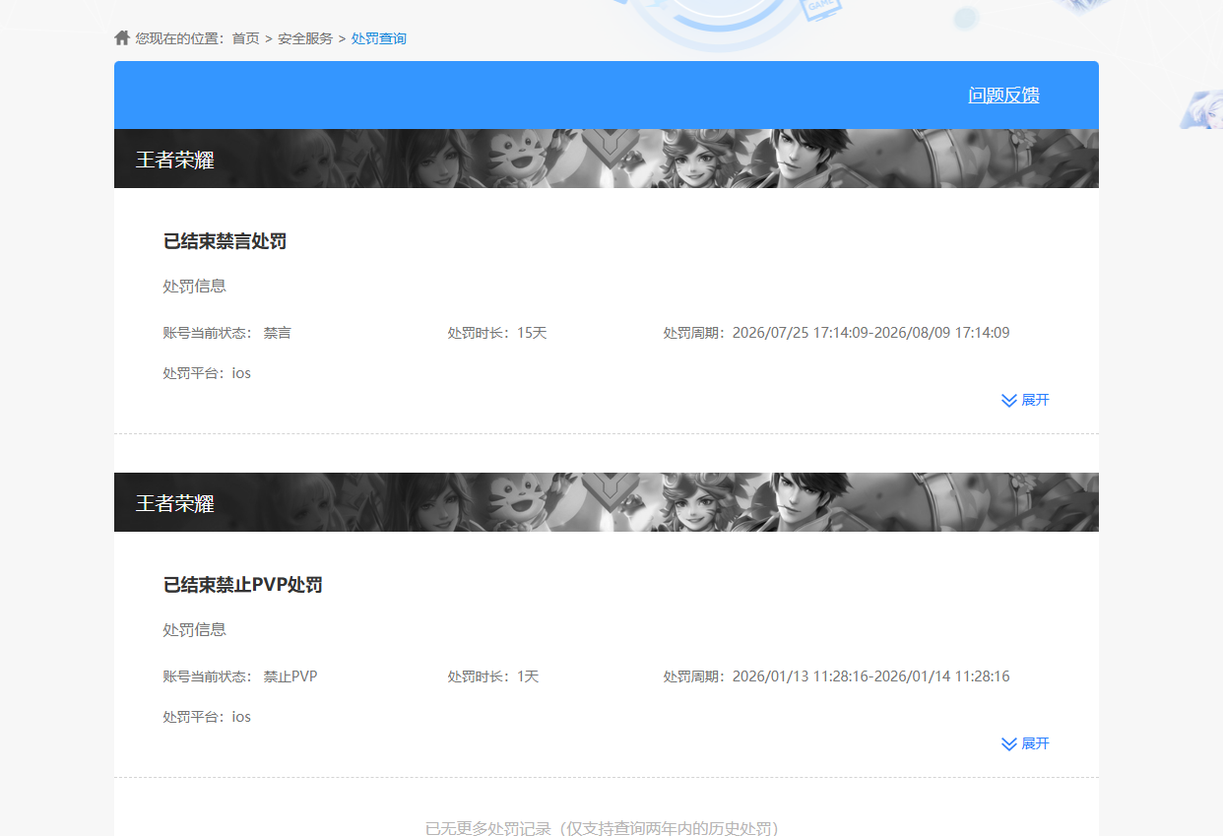
Task: Open the 问题反馈 link
Action: 1003,95
